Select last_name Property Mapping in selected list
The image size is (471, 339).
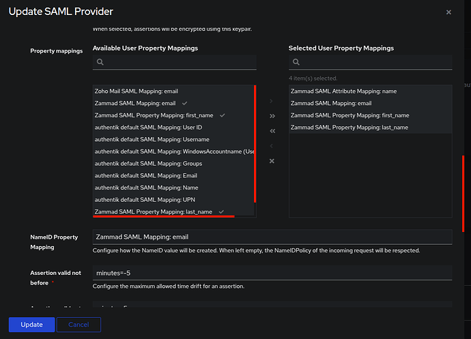point(371,128)
